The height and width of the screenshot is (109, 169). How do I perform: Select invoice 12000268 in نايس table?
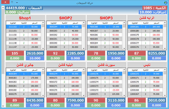click(145, 90)
